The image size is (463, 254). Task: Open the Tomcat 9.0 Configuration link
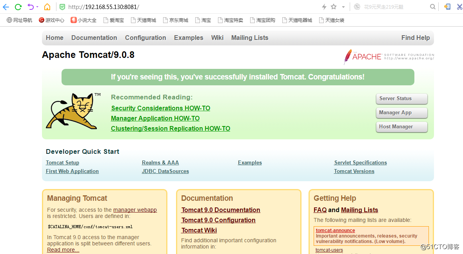[218, 220]
